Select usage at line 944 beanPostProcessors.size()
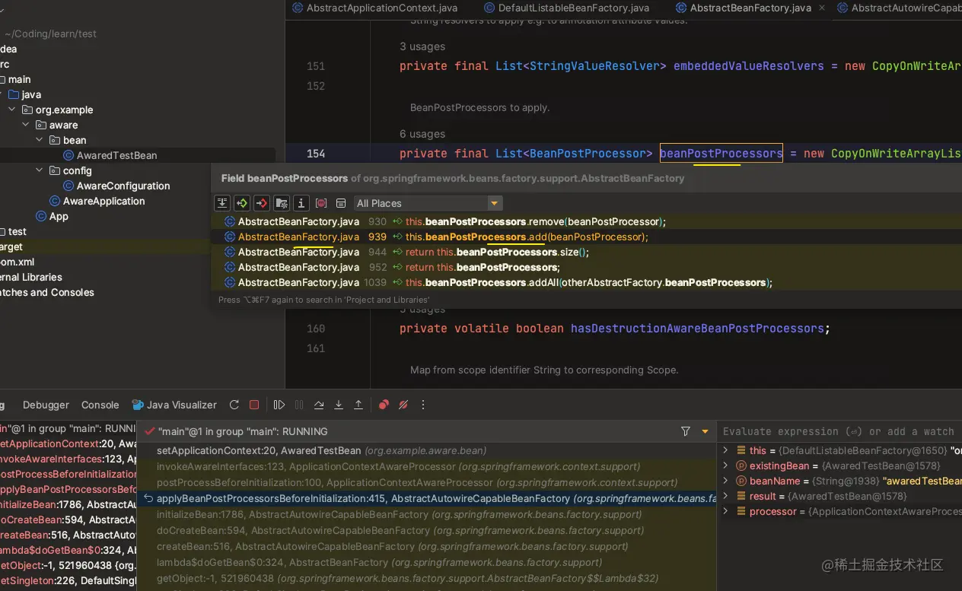 (x=586, y=252)
